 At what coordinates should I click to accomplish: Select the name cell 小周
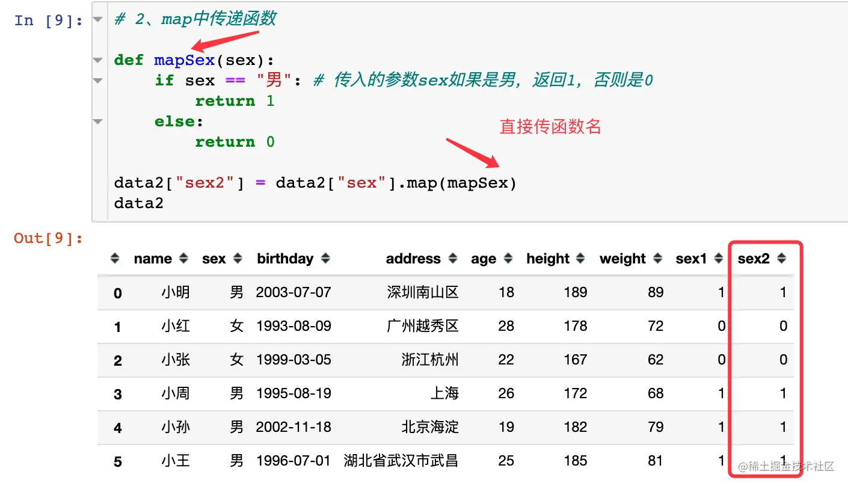(176, 393)
